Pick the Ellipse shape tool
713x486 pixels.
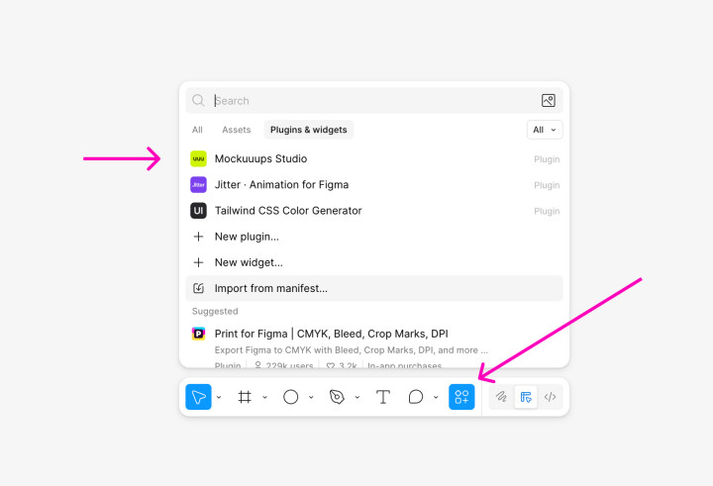[x=291, y=397]
